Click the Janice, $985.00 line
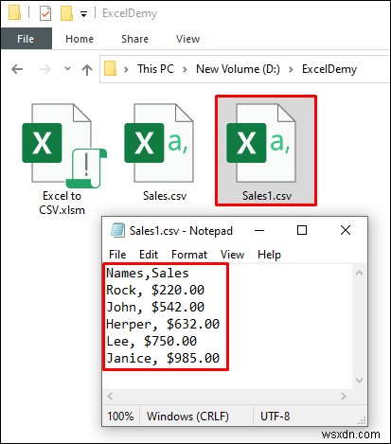Image resolution: width=391 pixels, height=444 pixels. [163, 358]
